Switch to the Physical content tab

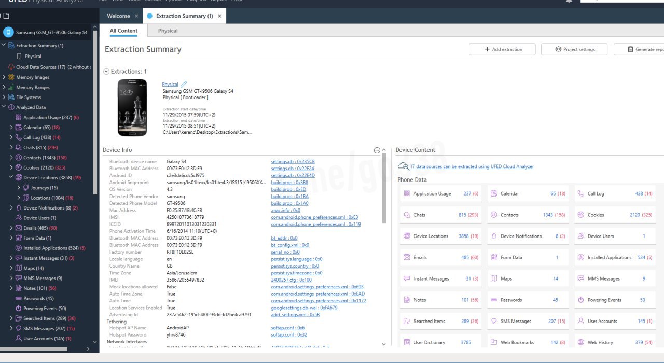click(168, 31)
